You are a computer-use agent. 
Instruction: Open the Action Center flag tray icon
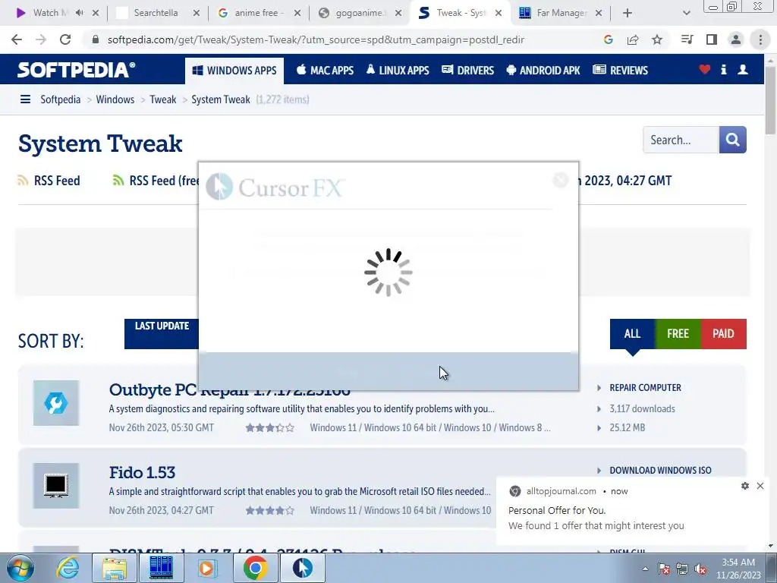coord(664,569)
